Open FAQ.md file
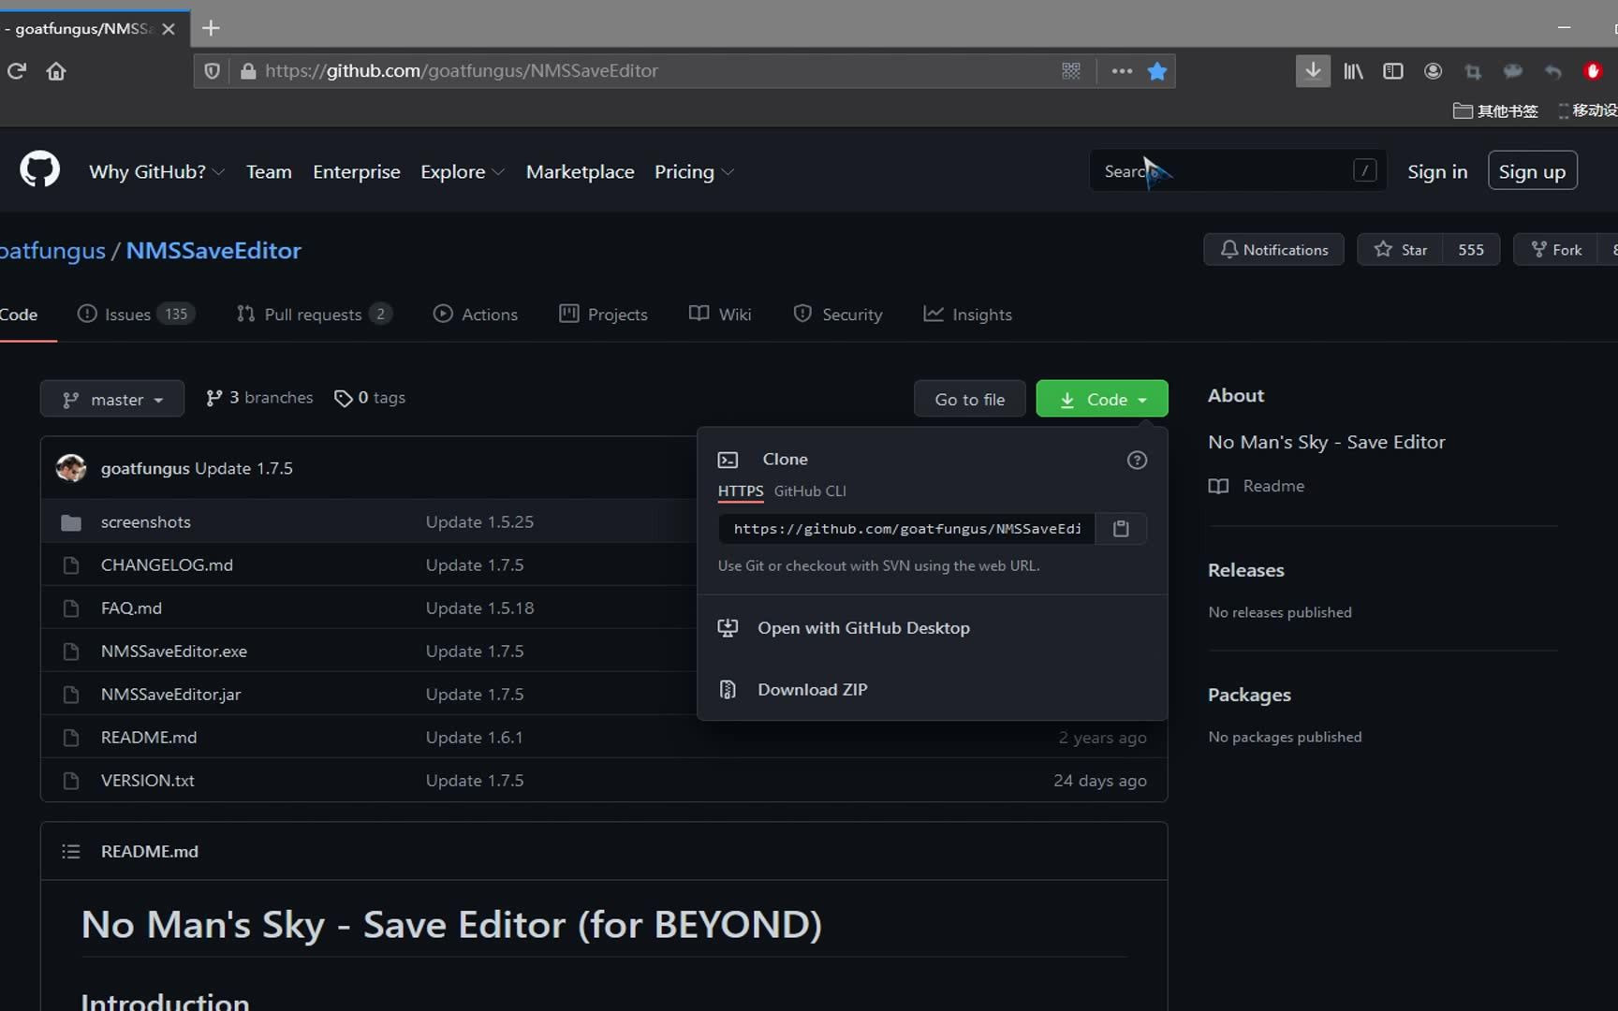This screenshot has width=1618, height=1011. 131,608
